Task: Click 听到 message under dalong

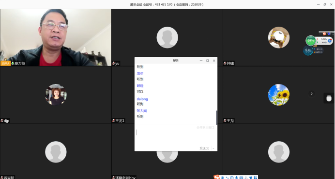Action: pos(140,104)
